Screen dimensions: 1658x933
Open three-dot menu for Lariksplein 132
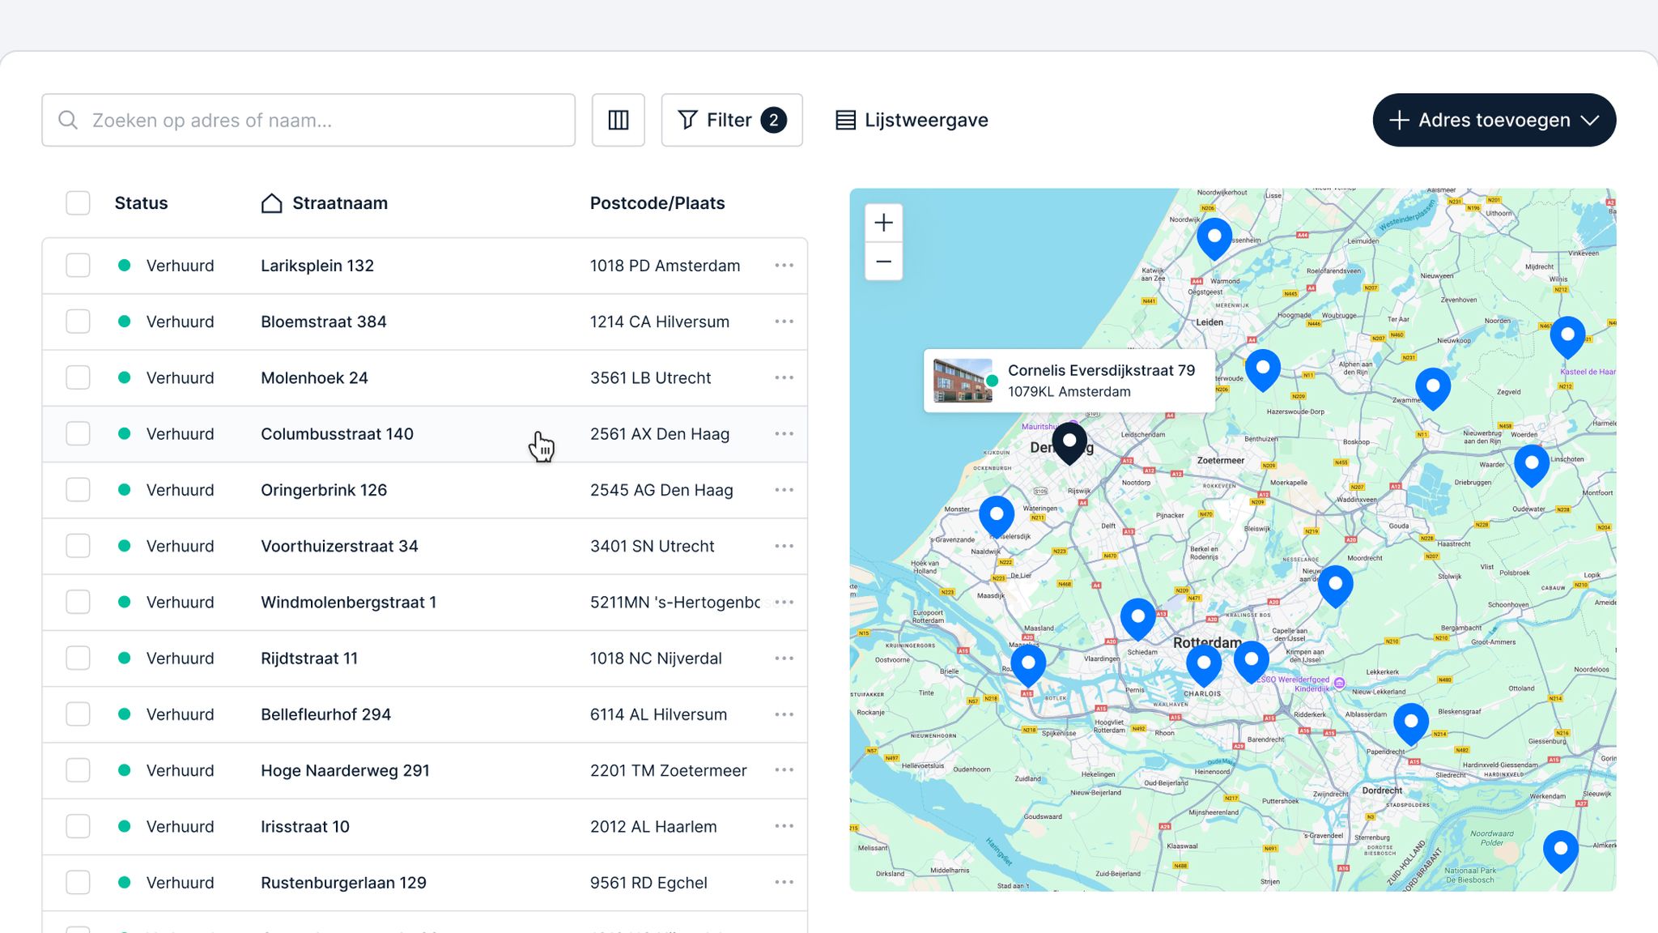pos(784,266)
